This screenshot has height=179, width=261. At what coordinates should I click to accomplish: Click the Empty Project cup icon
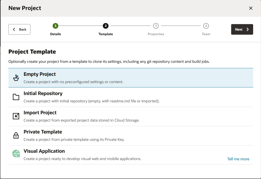16,77
